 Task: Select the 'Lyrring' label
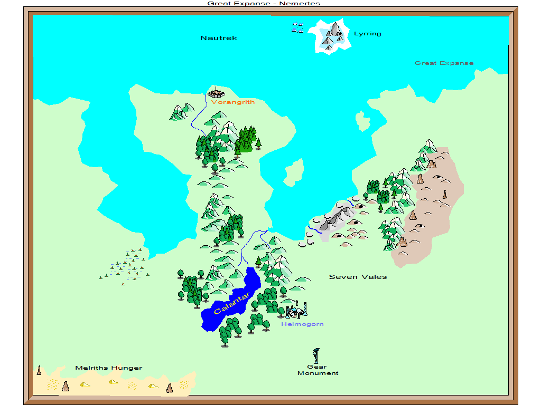[x=368, y=34]
